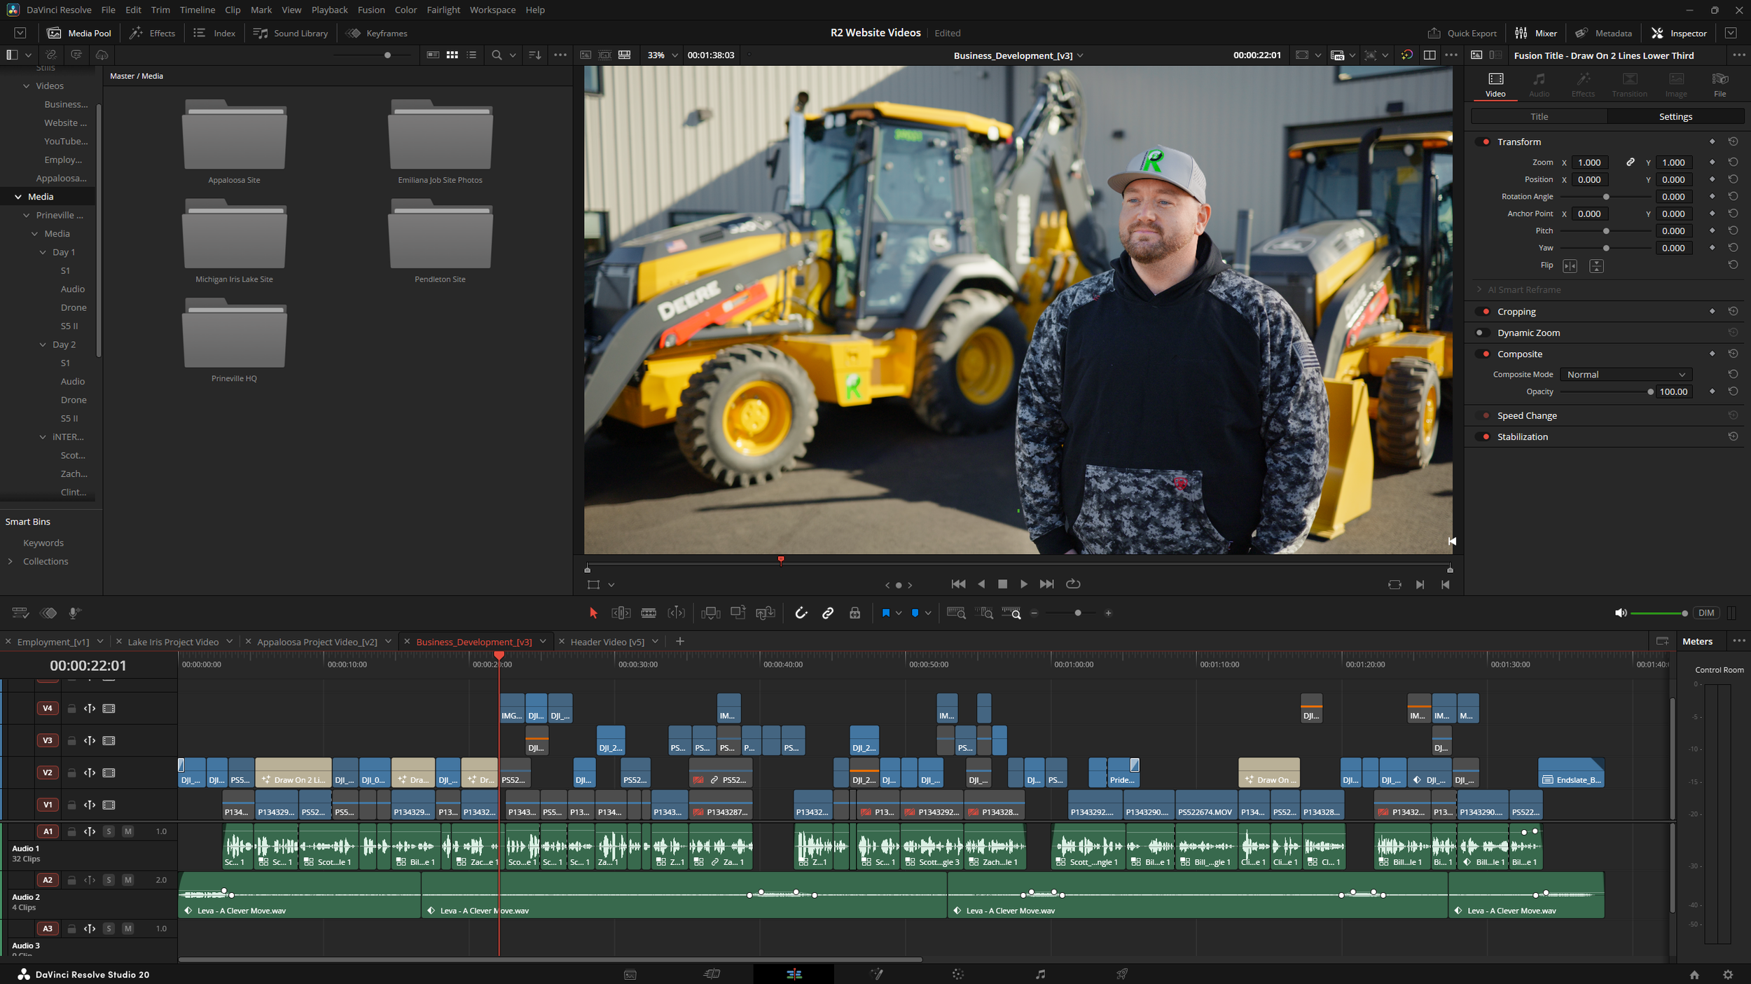This screenshot has width=1751, height=984.
Task: Collapse the Day 1 bin folder
Action: 43,252
